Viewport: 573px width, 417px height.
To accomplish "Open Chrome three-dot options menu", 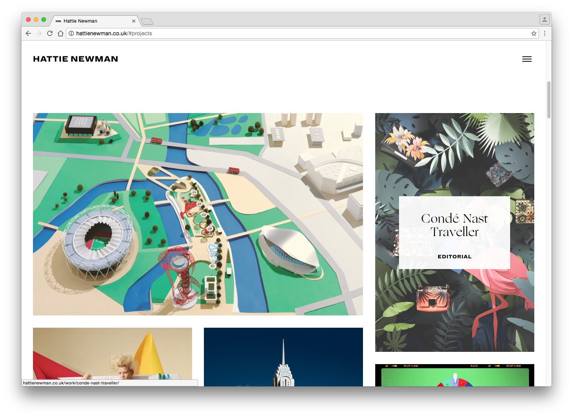I will [x=544, y=33].
